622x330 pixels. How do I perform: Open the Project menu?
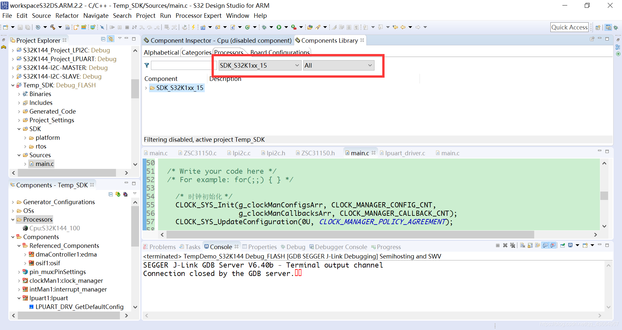pyautogui.click(x=145, y=16)
